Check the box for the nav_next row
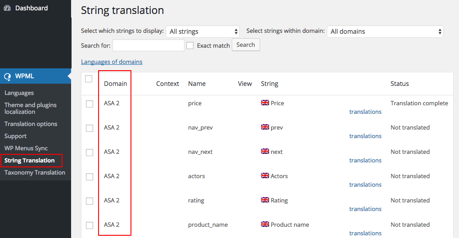This screenshot has width=459, height=238. [x=90, y=153]
